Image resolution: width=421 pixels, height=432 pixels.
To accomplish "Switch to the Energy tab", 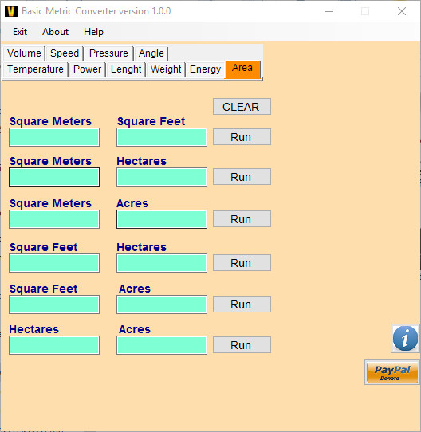I will (205, 69).
